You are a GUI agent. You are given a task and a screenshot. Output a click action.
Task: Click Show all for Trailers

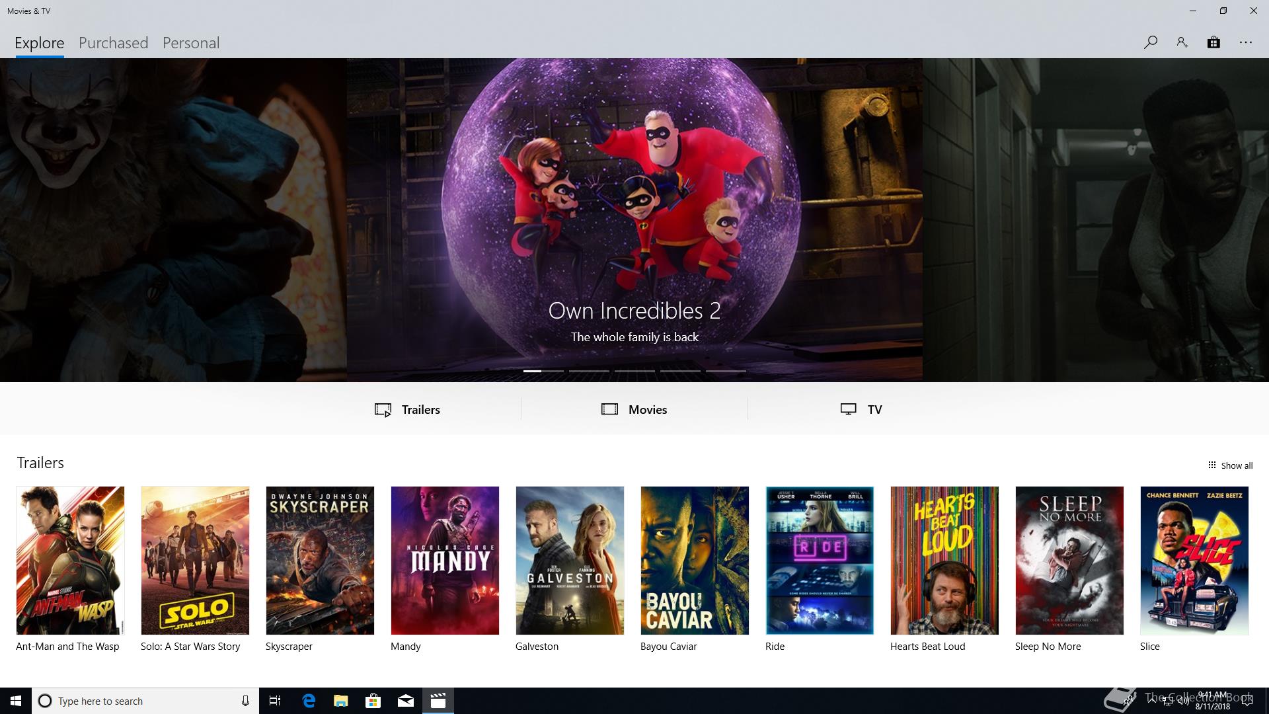1230,465
